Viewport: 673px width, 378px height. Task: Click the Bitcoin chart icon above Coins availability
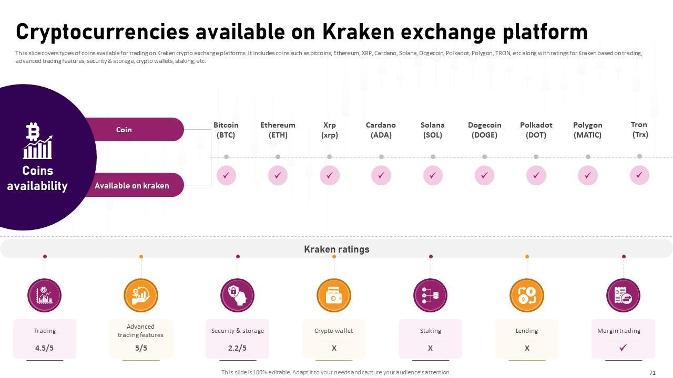coord(37,141)
